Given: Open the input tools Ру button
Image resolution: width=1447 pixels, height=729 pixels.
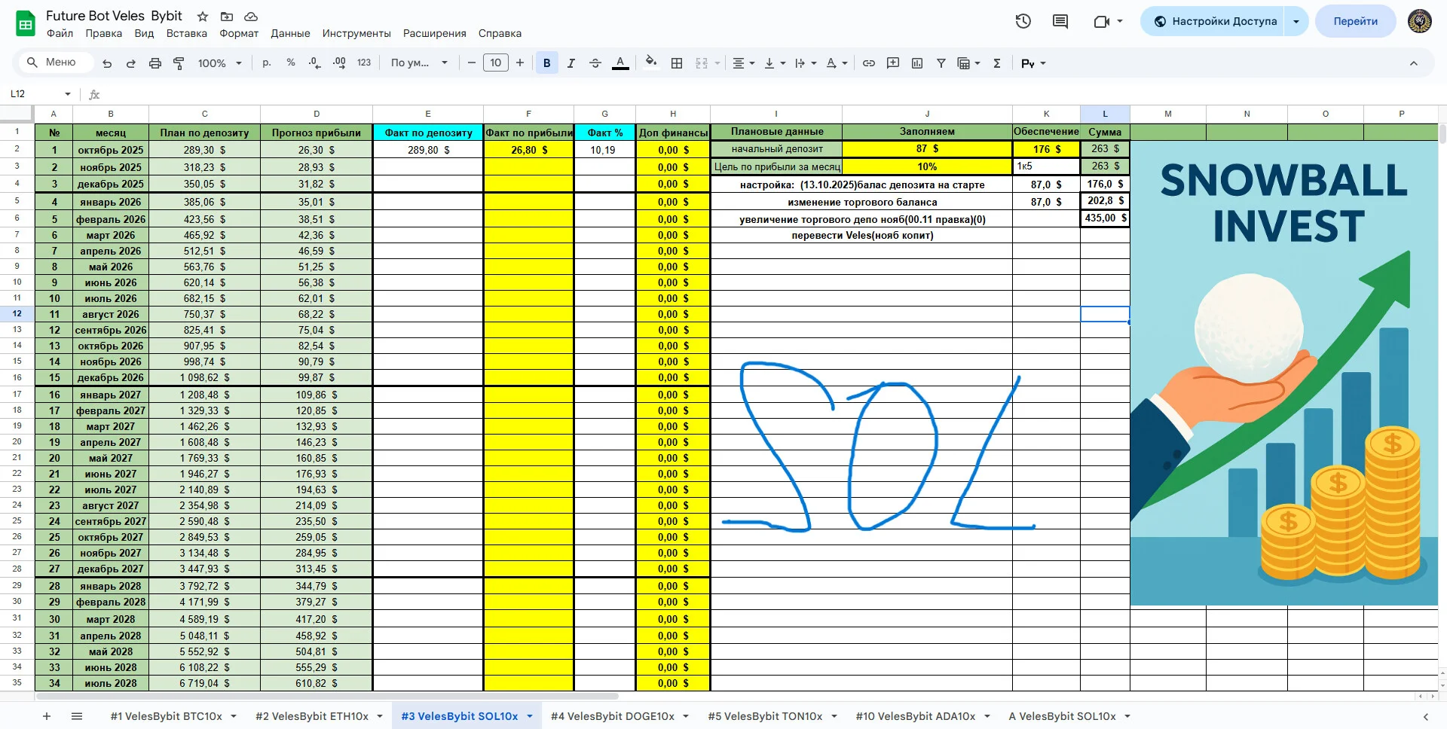Looking at the screenshot, I should click(x=1033, y=63).
